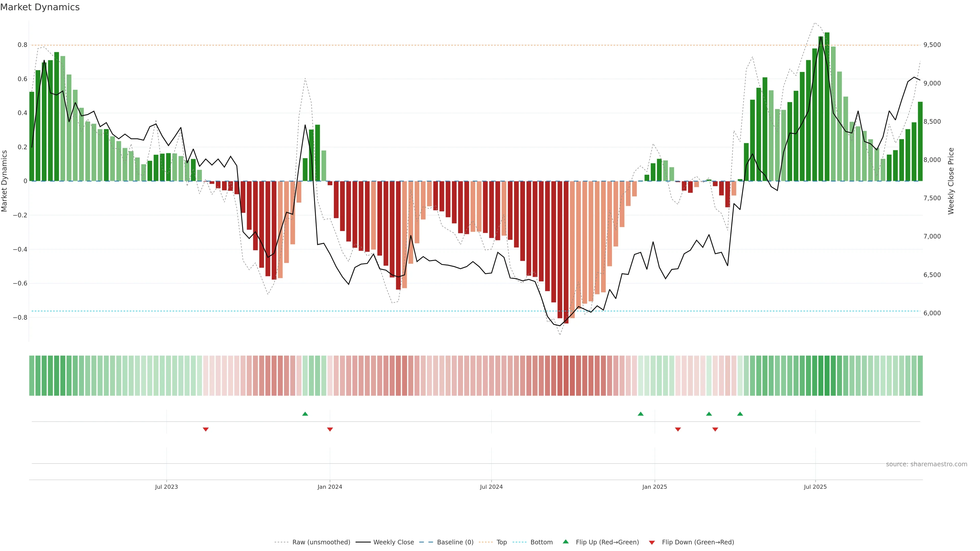This screenshot has width=980, height=551.
Task: Click the red Flip Down triangle after Jul 2023
Action: (x=205, y=429)
